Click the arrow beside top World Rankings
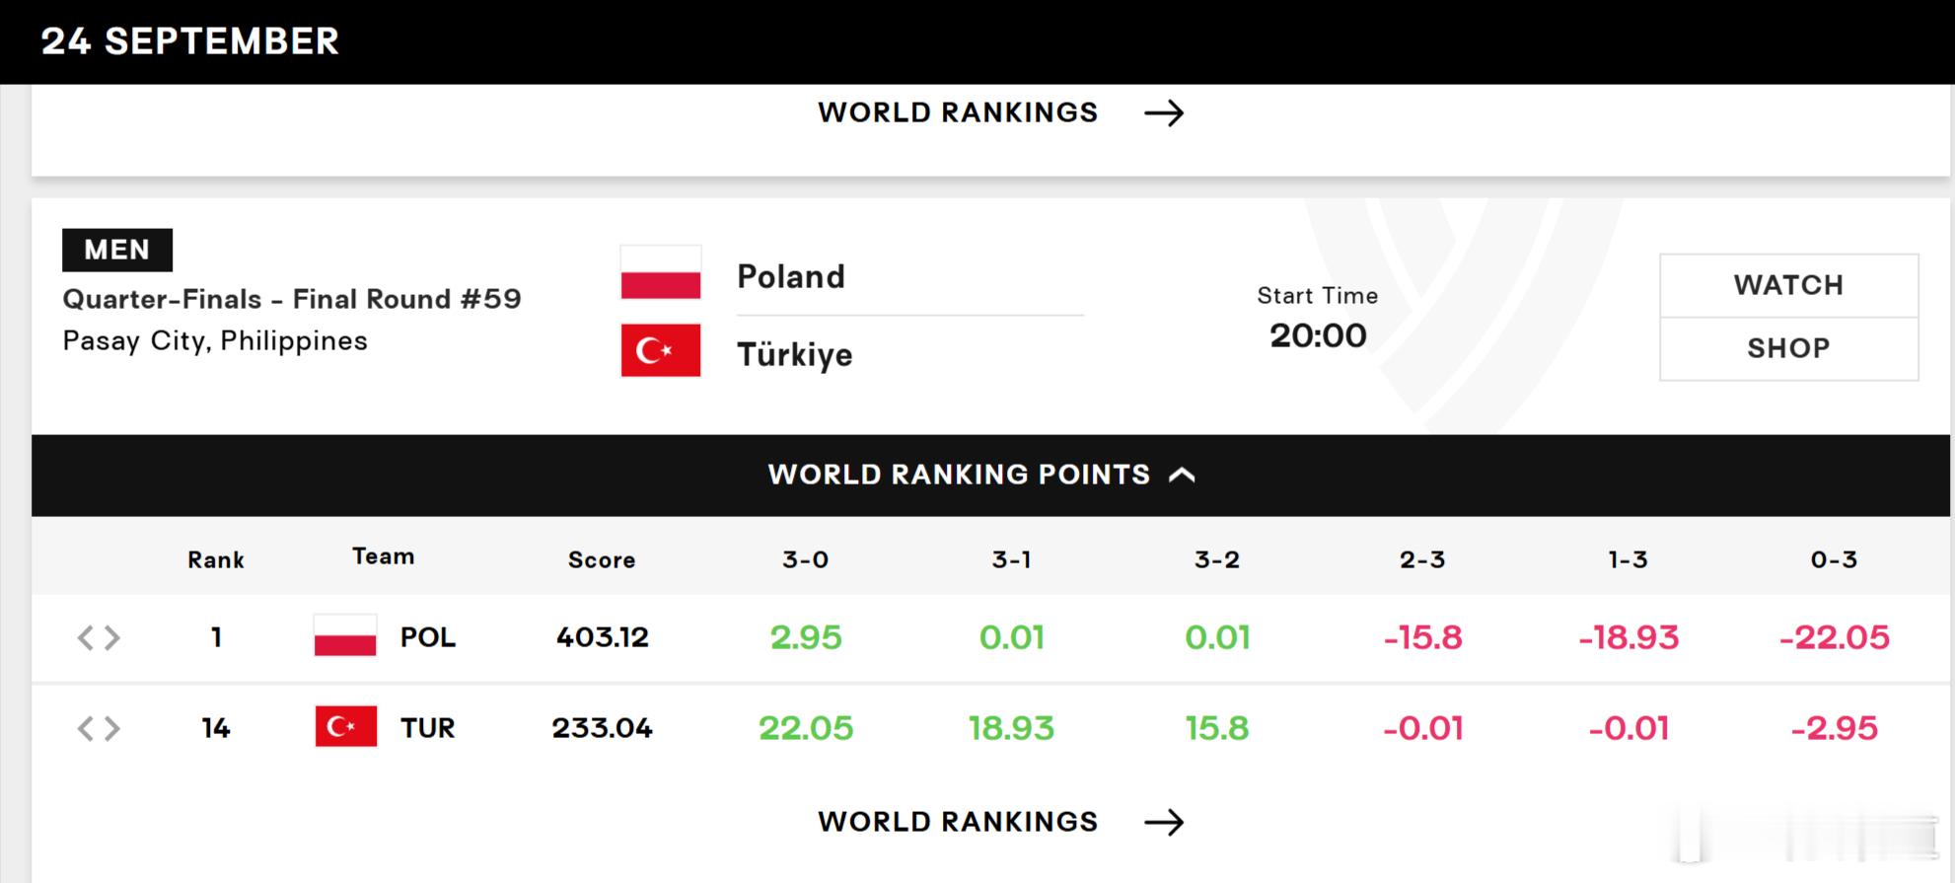This screenshot has height=883, width=1955. (x=1164, y=113)
